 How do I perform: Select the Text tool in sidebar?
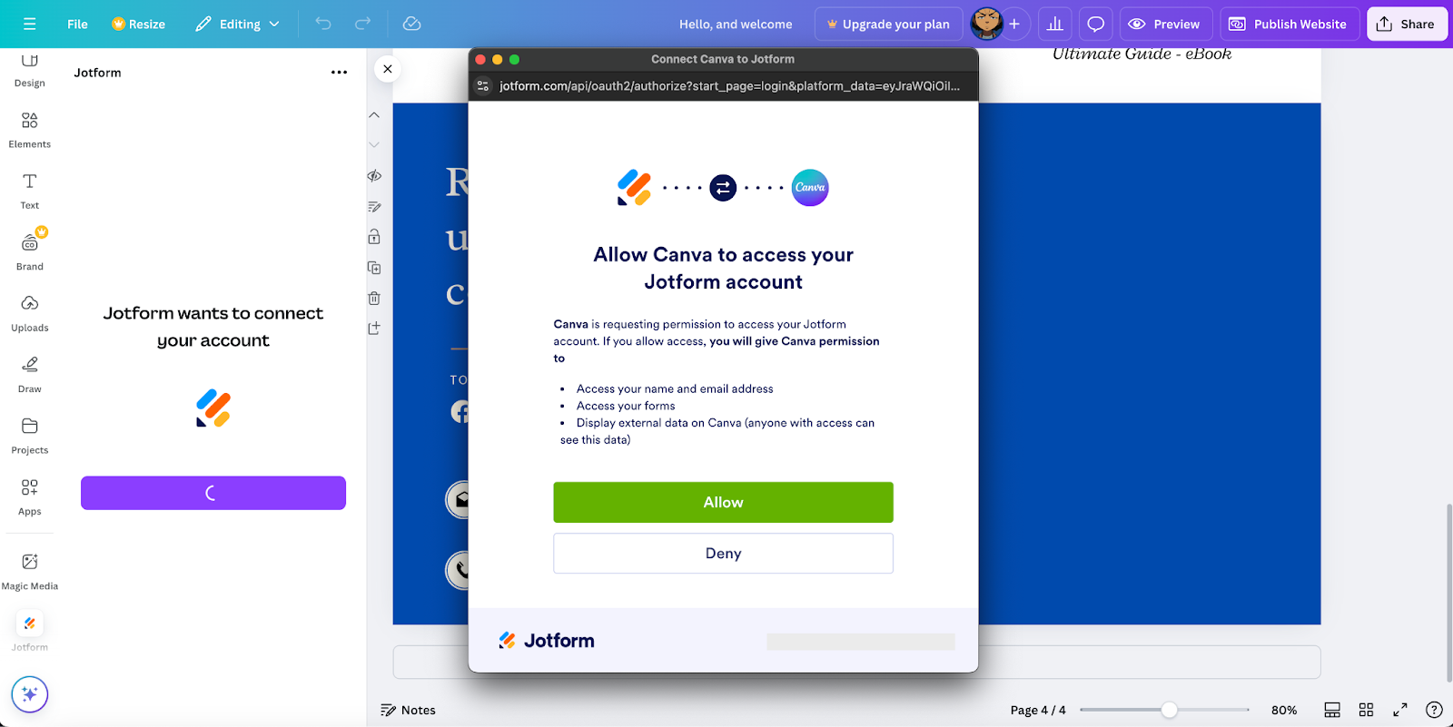click(29, 191)
